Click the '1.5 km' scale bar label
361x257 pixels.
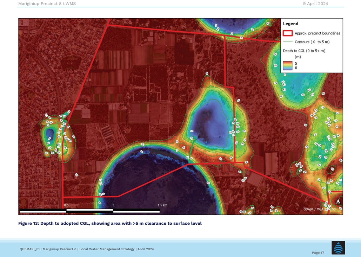tap(162, 205)
